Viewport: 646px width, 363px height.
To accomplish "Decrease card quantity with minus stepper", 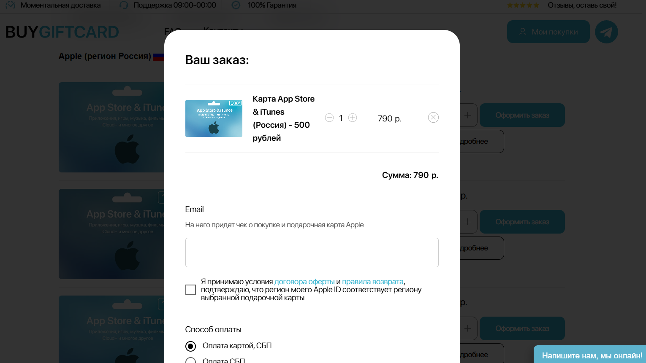I will (329, 118).
